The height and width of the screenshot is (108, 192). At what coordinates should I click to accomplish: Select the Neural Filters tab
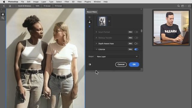click(x=92, y=12)
